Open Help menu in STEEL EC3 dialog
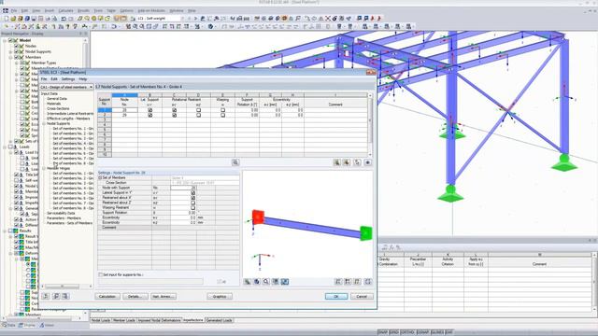 (82, 79)
